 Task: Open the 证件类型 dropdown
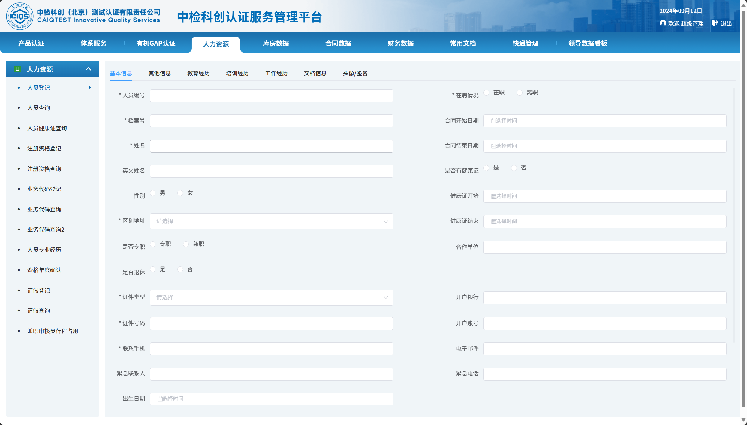coord(271,298)
